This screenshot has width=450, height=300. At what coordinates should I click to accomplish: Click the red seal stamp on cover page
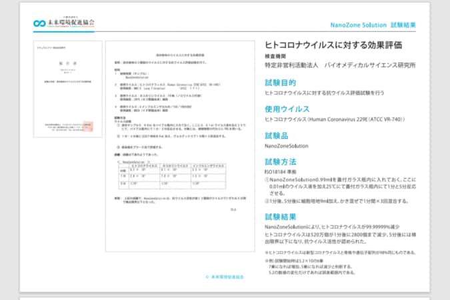pyautogui.click(x=88, y=126)
